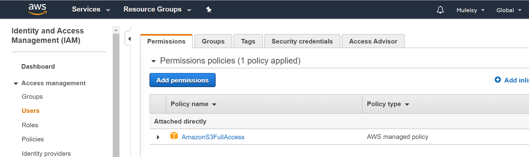Click the pin shortcut icon in header
The width and height of the screenshot is (529, 157).
pos(209,10)
